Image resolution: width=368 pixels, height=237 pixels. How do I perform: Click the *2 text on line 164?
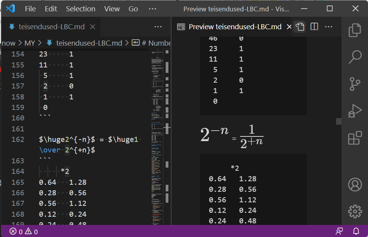tap(65, 171)
